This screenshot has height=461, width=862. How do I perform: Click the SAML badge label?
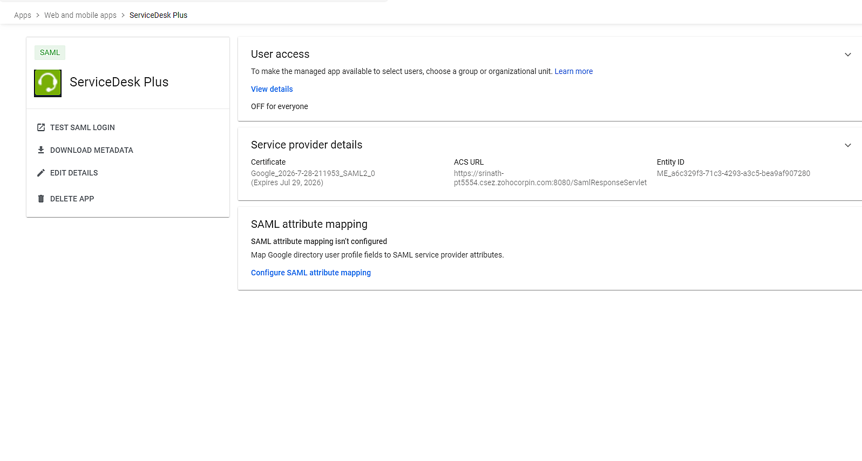50,52
